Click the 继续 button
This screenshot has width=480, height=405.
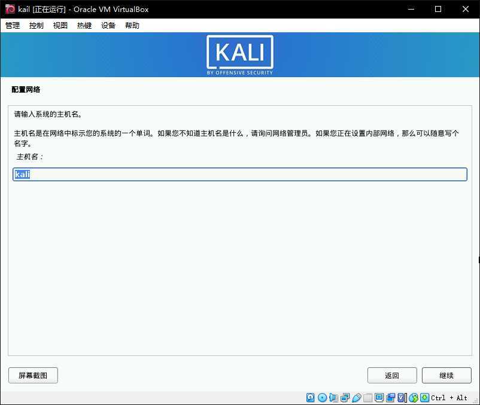pyautogui.click(x=446, y=375)
